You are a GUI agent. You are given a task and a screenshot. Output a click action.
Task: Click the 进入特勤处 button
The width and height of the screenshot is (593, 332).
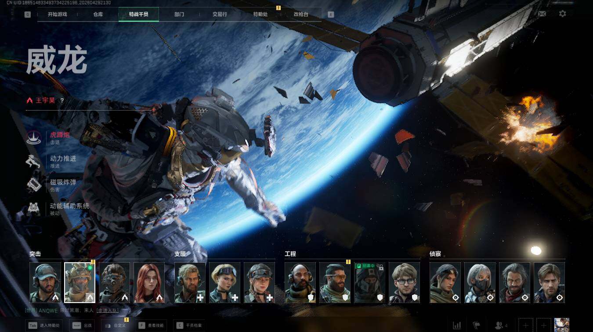coord(44,325)
